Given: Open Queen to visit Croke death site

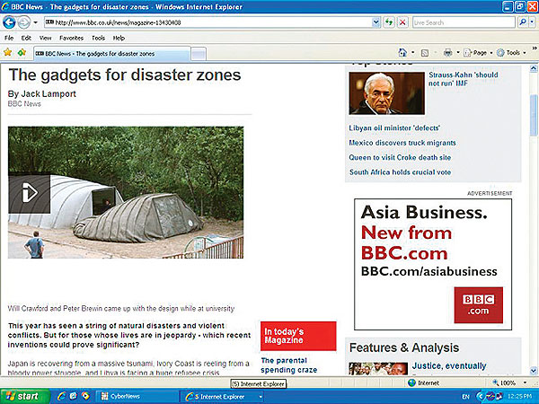Looking at the screenshot, I should 400,157.
